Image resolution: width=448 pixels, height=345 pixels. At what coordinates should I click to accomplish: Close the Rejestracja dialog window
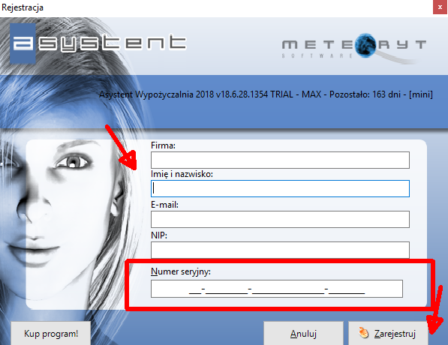(440, 7)
